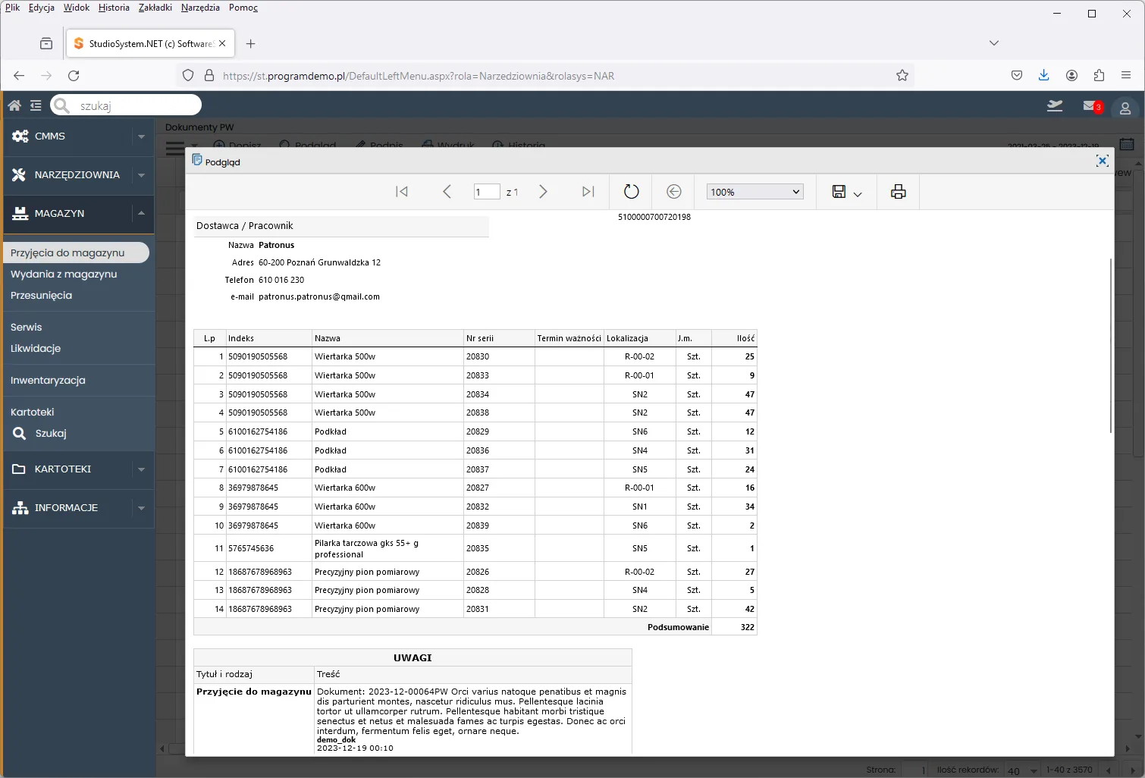Click the szukaj search field
This screenshot has height=778, width=1145.
click(x=126, y=105)
